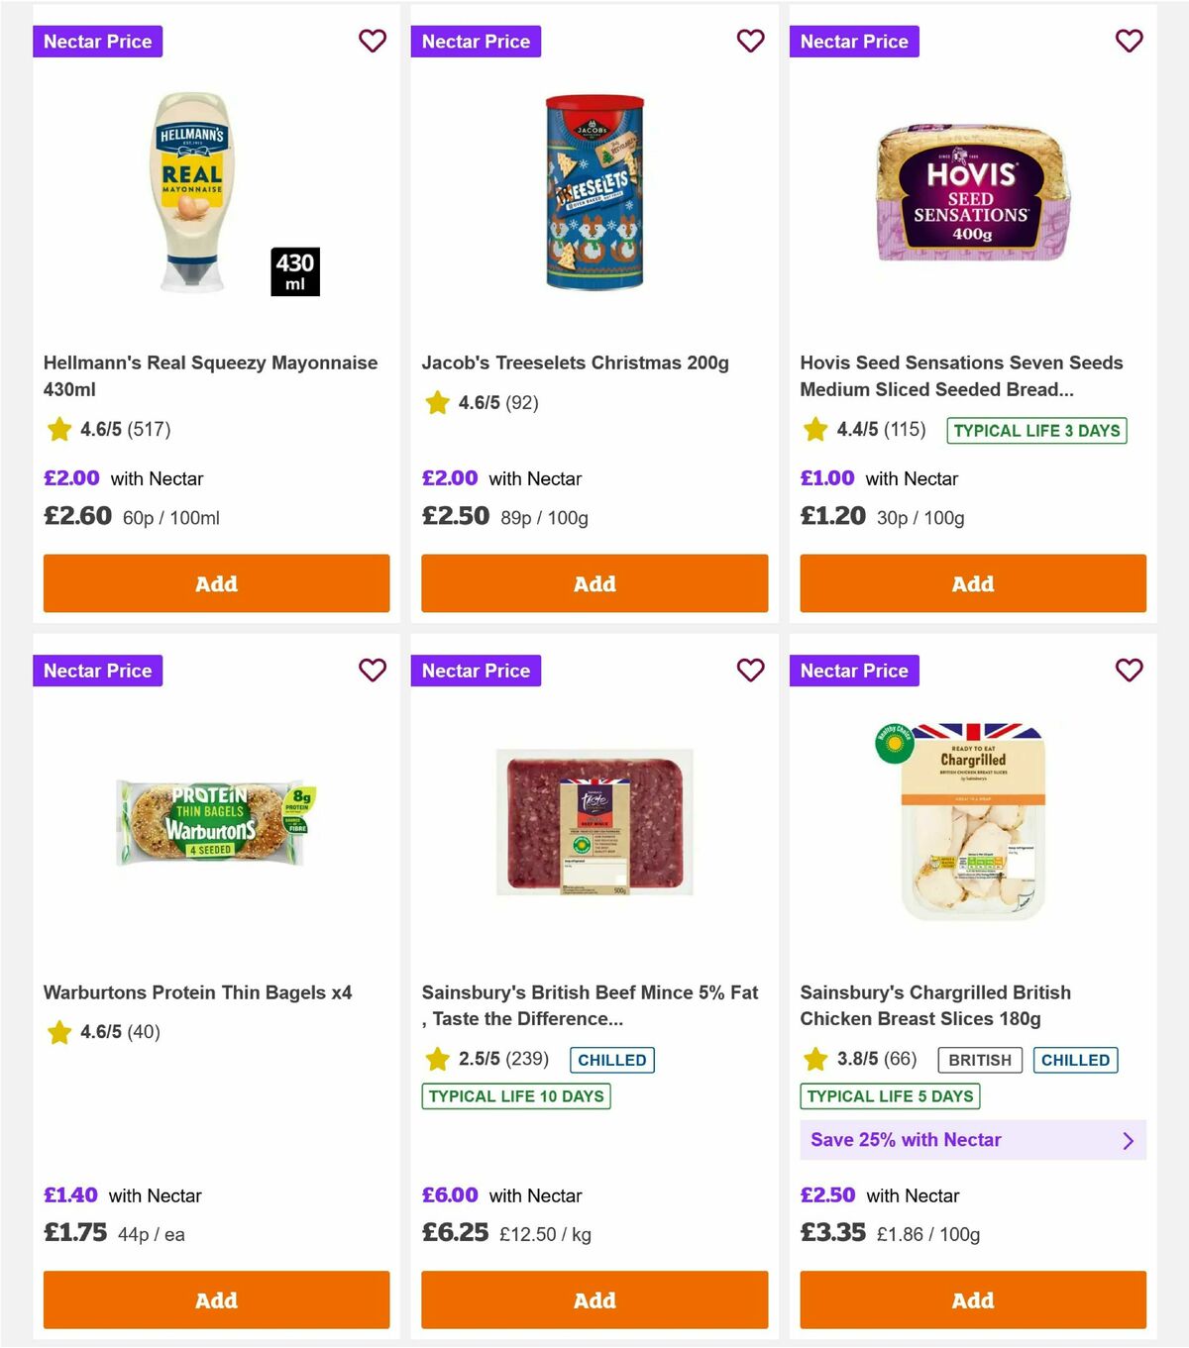Open TYPICAL LIFE 10 DAYS info on beef mince

[515, 1096]
